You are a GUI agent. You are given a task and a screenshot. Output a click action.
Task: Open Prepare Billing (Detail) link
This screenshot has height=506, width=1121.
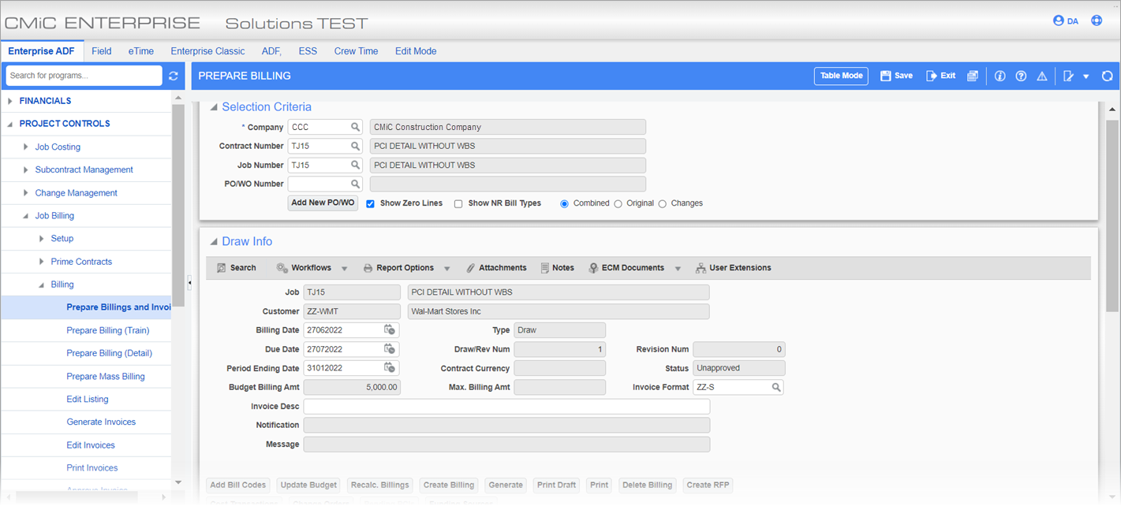tap(110, 353)
